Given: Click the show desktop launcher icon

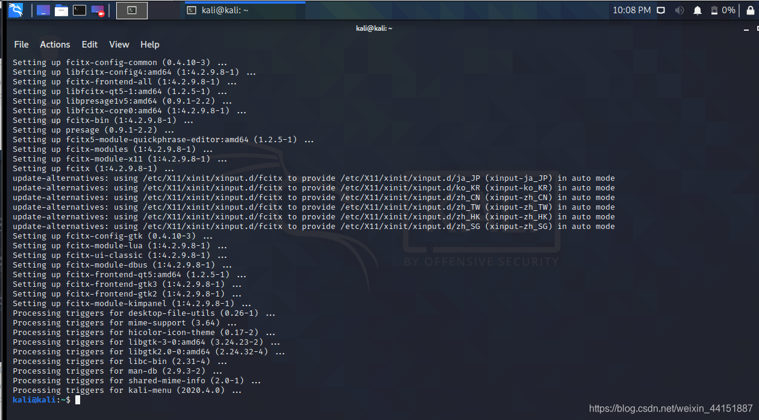Looking at the screenshot, I should [x=43, y=10].
